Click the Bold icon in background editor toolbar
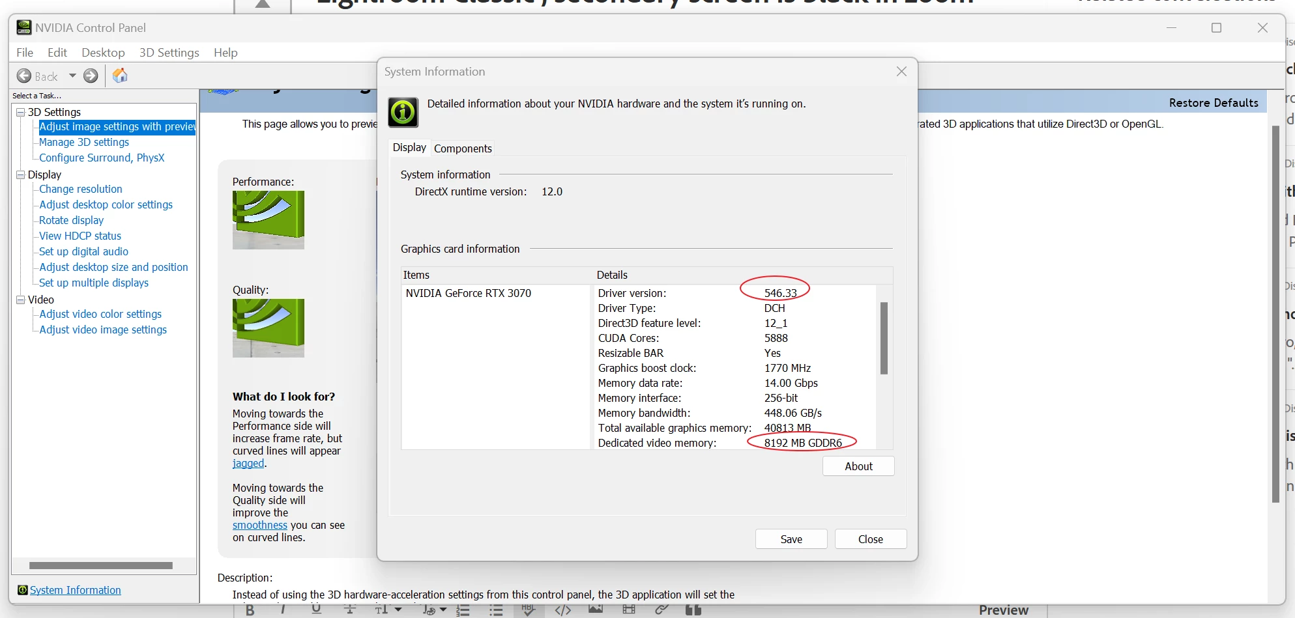Viewport: 1295px width, 618px height. 250,610
